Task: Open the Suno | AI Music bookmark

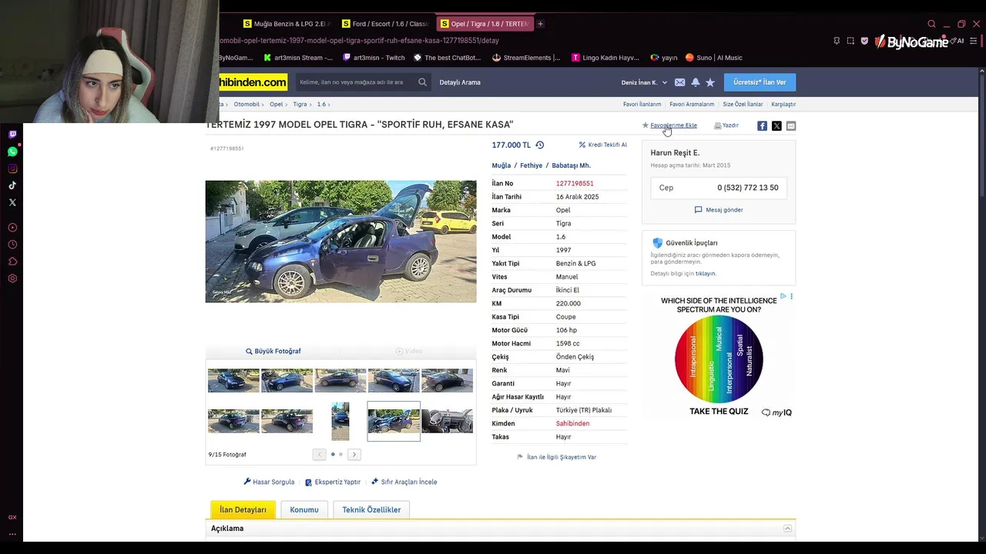Action: point(714,58)
